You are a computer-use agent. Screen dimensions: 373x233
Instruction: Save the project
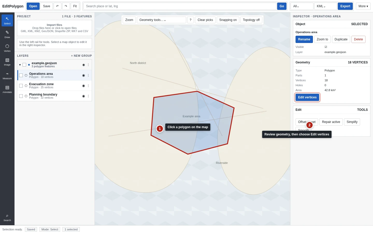click(47, 6)
